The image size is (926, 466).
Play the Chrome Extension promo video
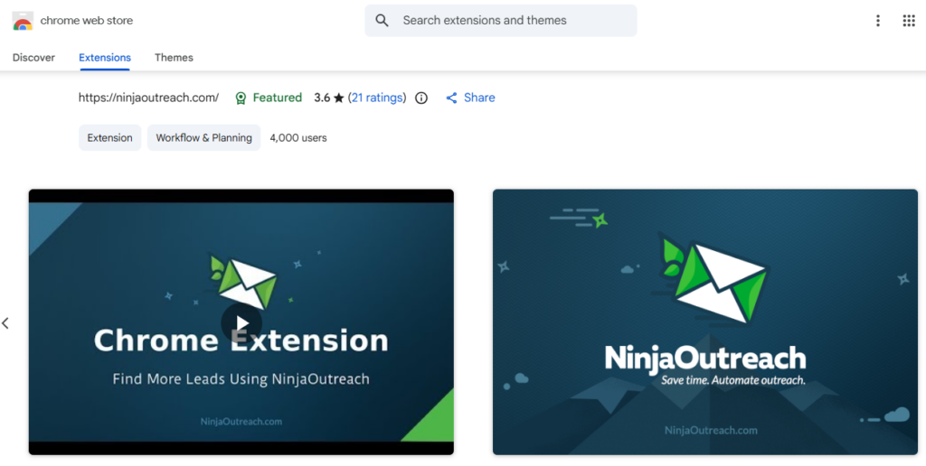coord(241,322)
